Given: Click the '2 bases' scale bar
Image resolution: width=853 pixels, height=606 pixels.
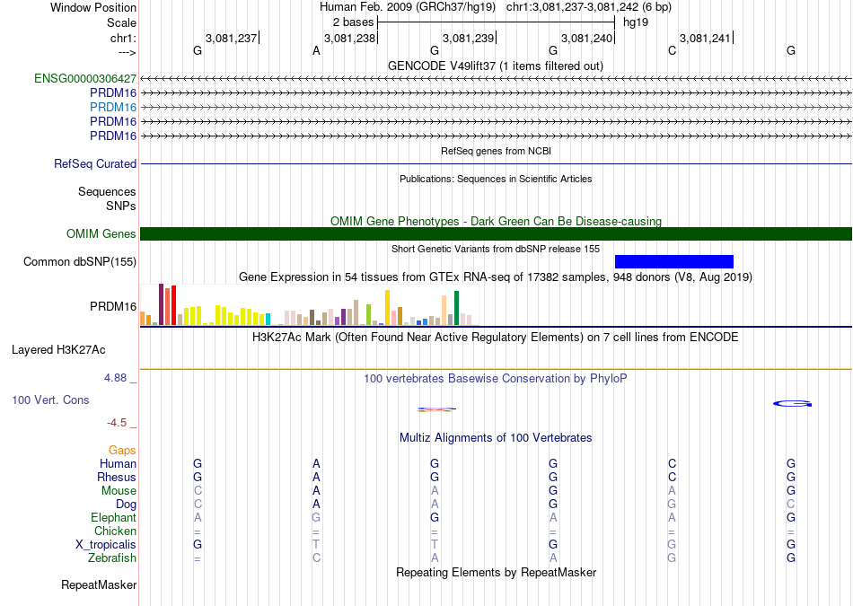Looking at the screenshot, I should pos(496,22).
